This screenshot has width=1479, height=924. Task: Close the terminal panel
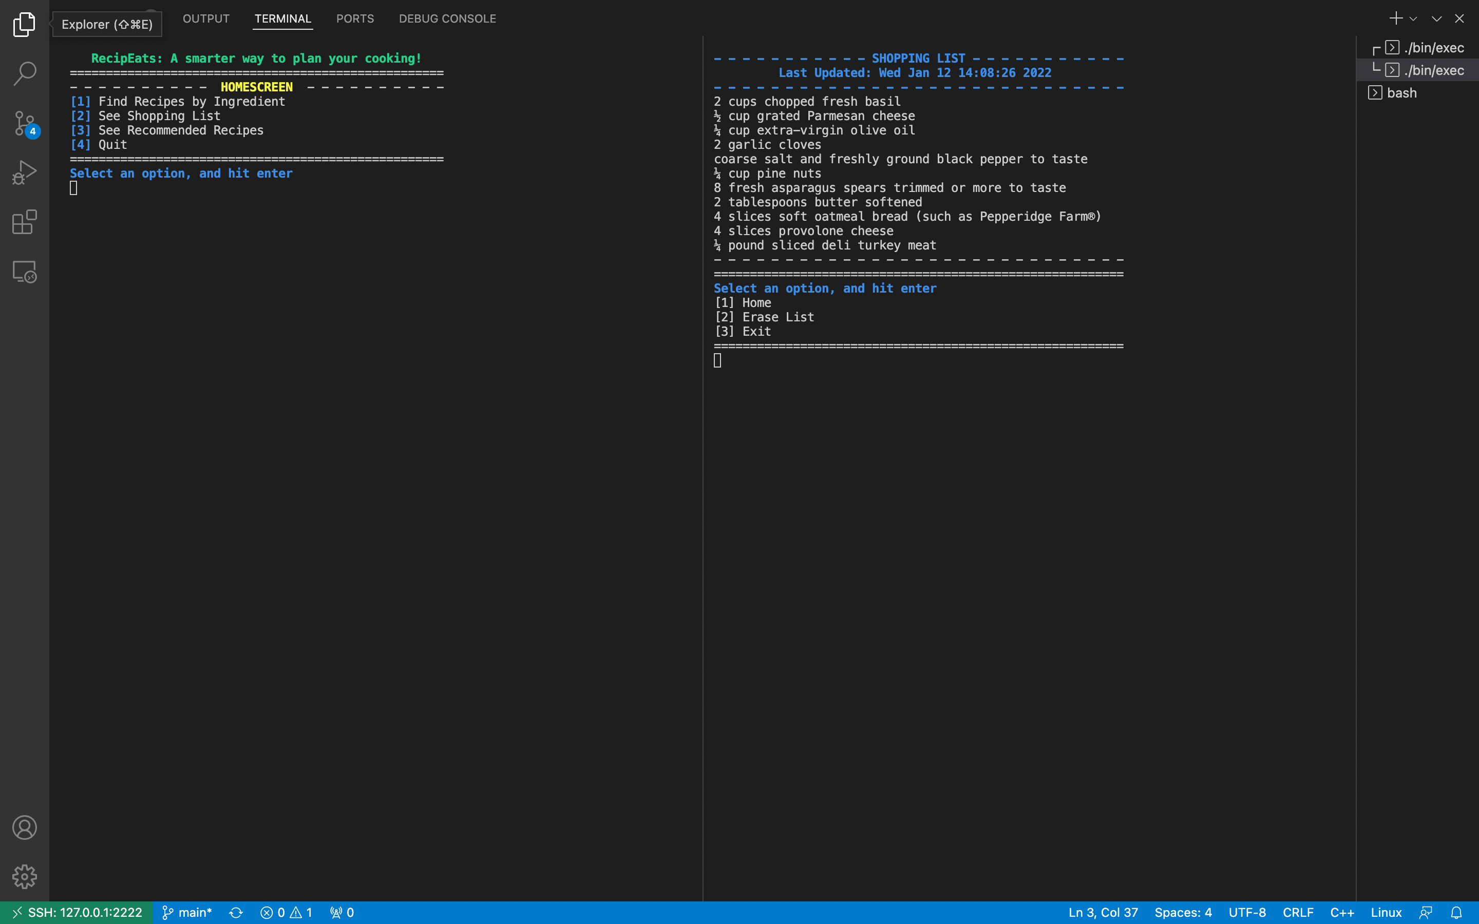[x=1459, y=19]
